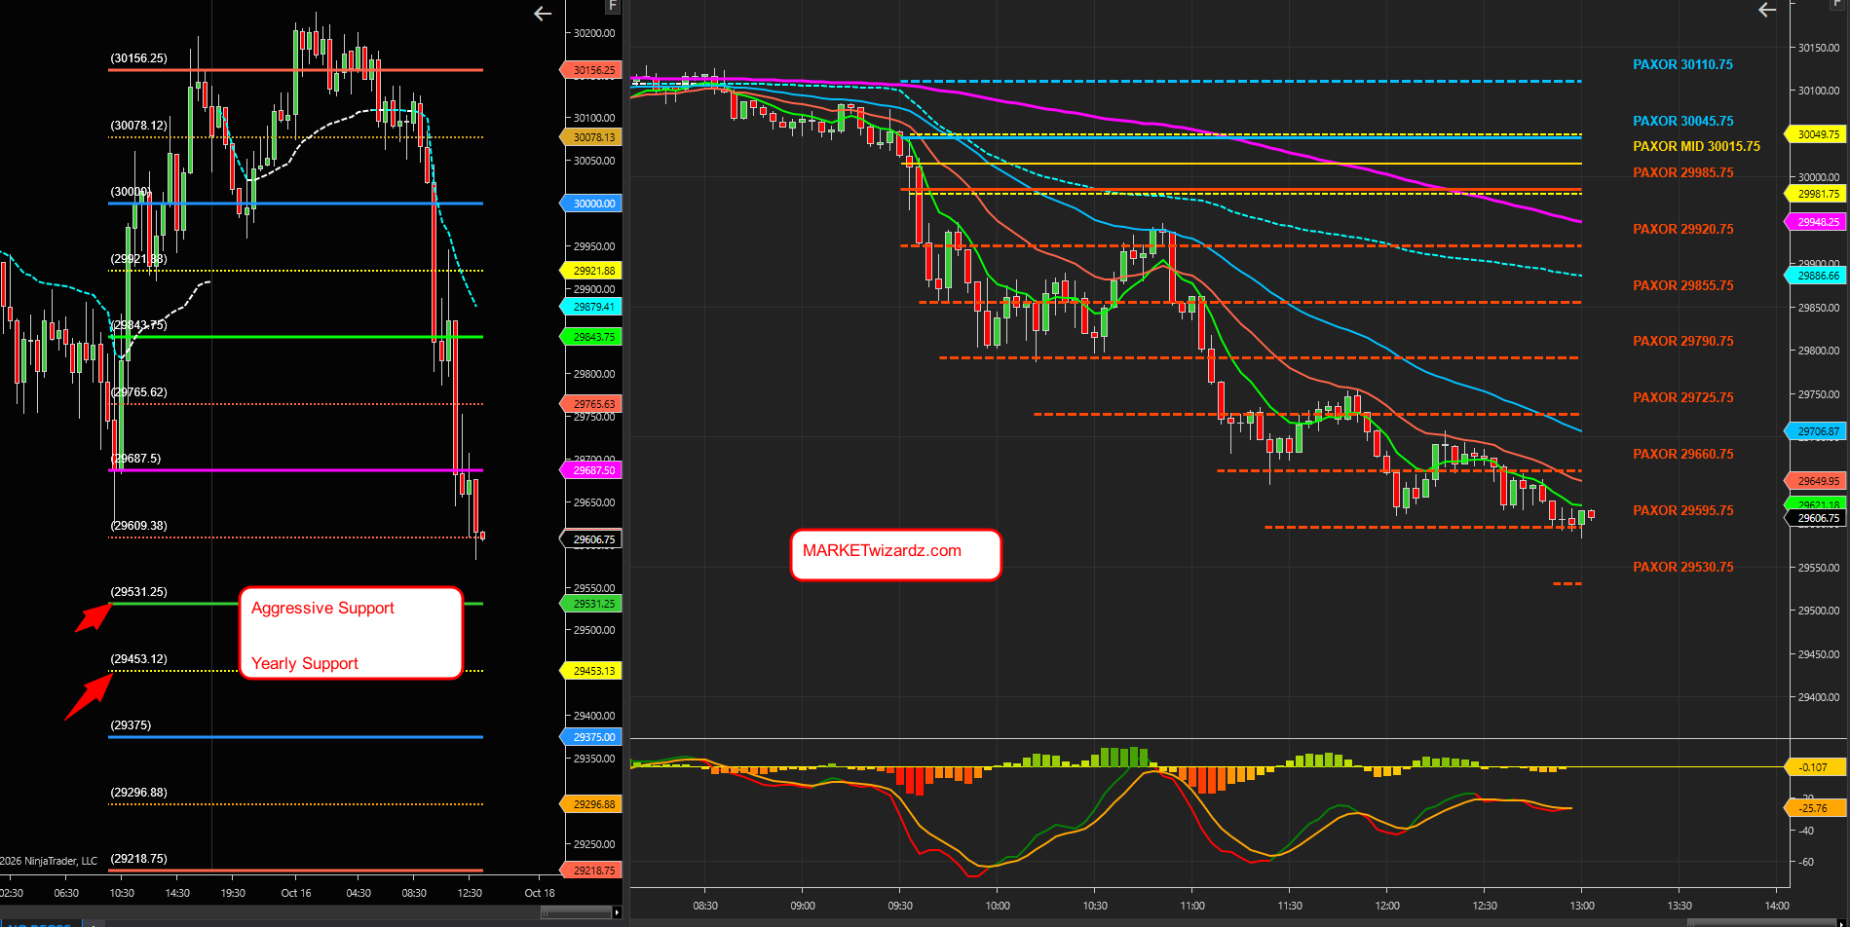Select the yellow 30049.75 marker on right chart

(x=1816, y=134)
